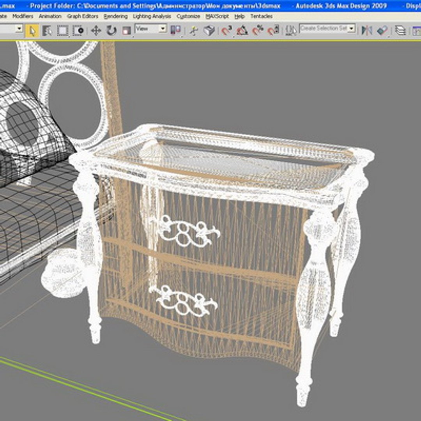421x421 pixels.
Task: Open the Layer Manager icon
Action: point(400,30)
